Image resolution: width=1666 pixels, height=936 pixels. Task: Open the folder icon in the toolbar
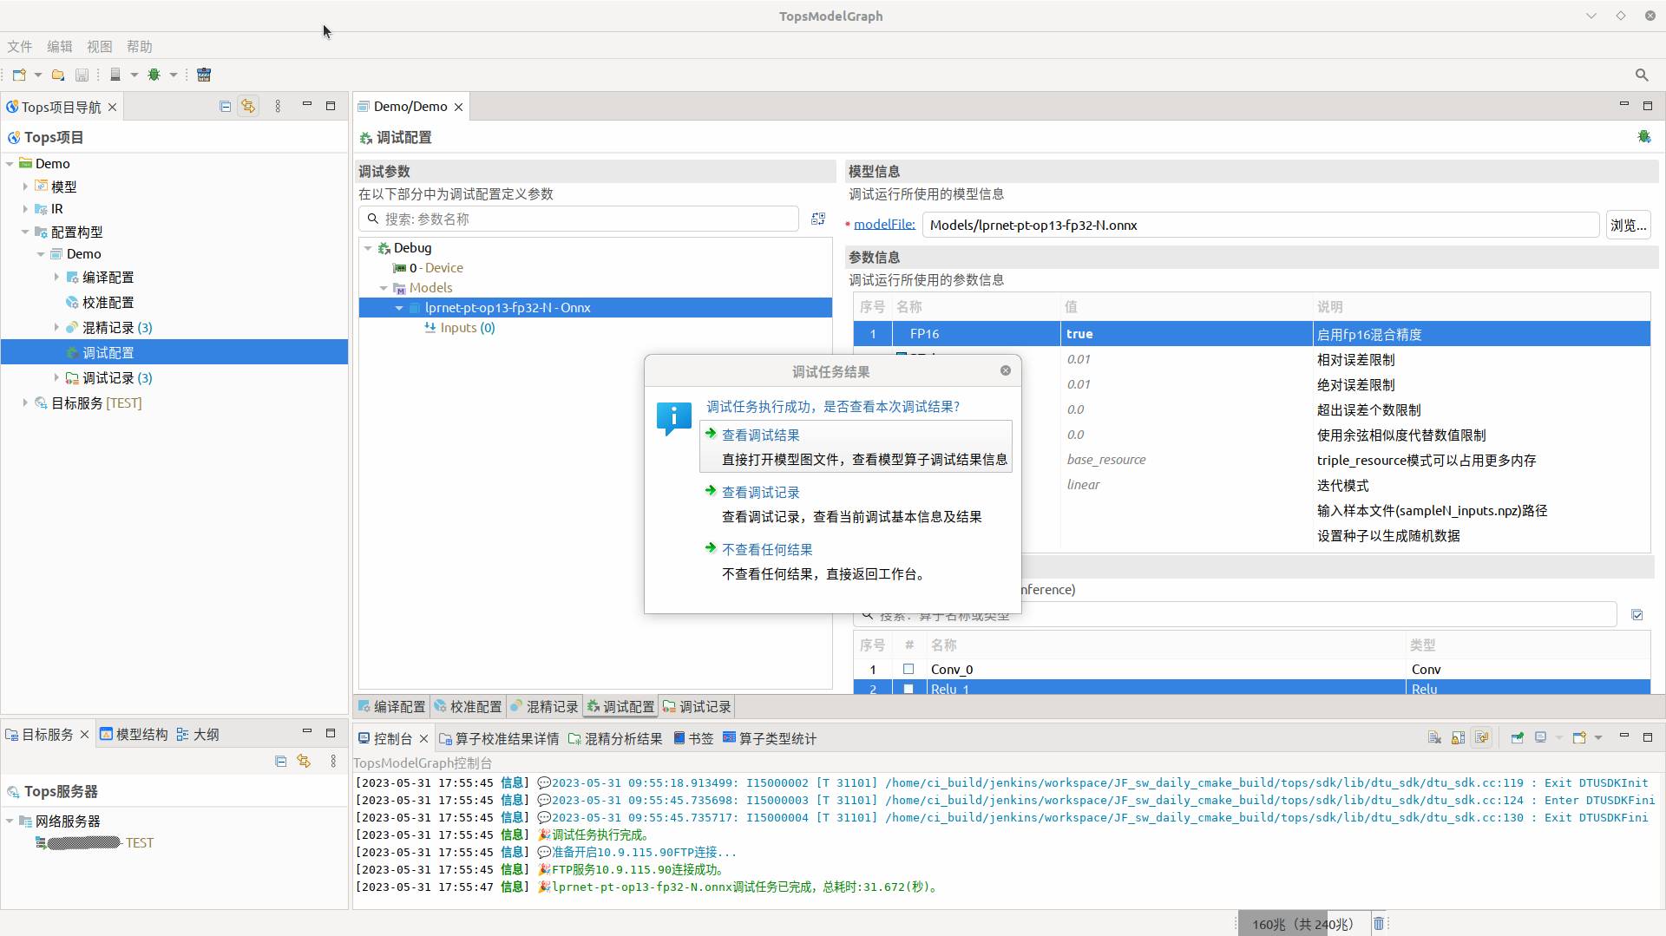(x=58, y=75)
